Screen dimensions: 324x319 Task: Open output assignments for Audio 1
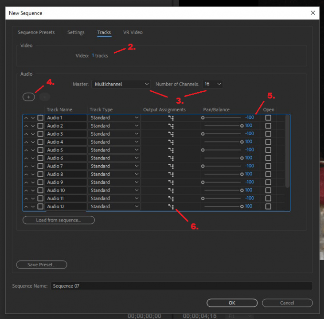tap(171, 118)
